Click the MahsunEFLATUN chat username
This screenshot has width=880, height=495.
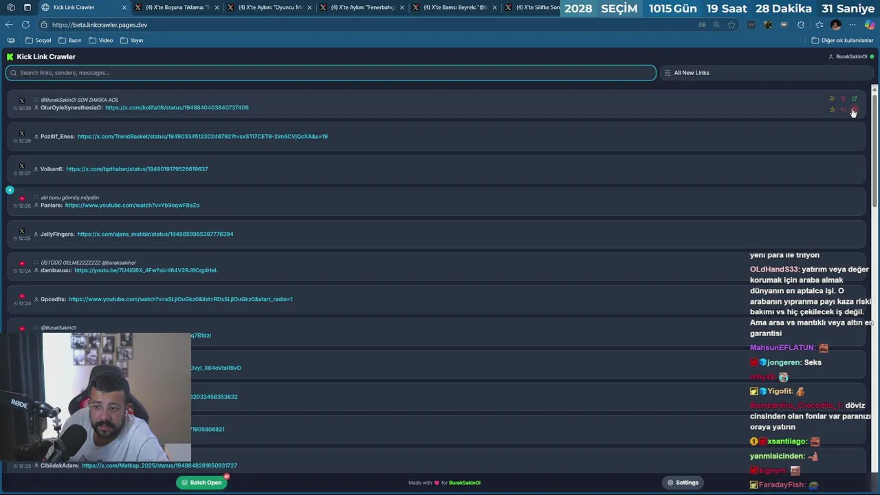click(x=782, y=348)
